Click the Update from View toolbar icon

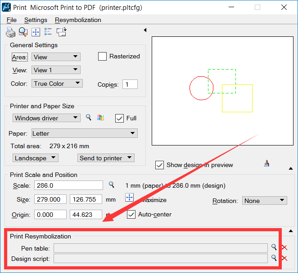coord(61,32)
